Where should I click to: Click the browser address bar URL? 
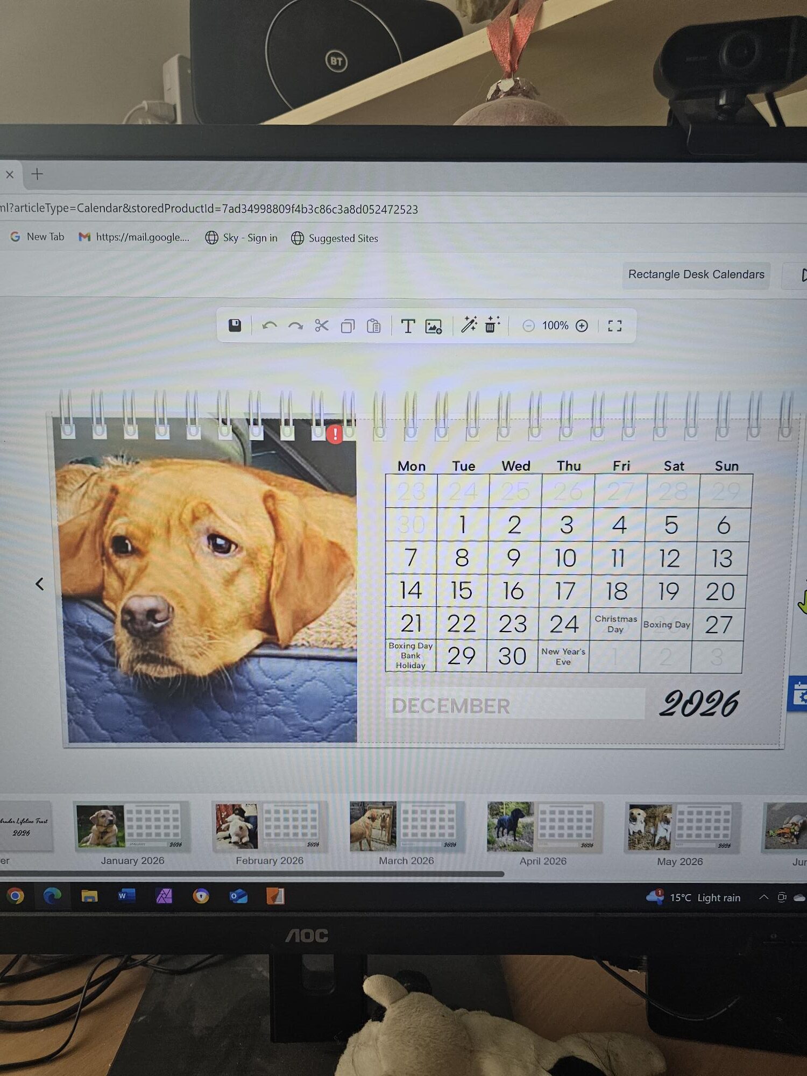(x=209, y=209)
